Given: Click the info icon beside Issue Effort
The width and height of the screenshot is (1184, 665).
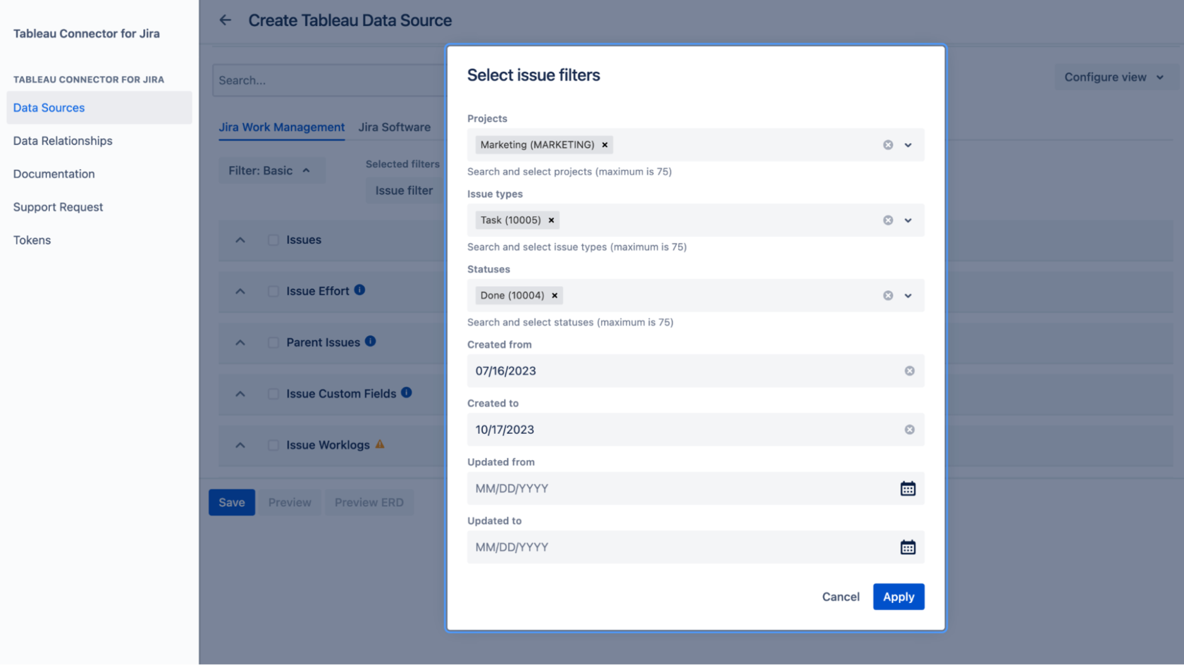Looking at the screenshot, I should tap(360, 290).
